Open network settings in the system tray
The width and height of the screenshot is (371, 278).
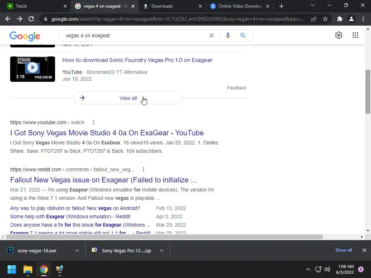point(318,269)
